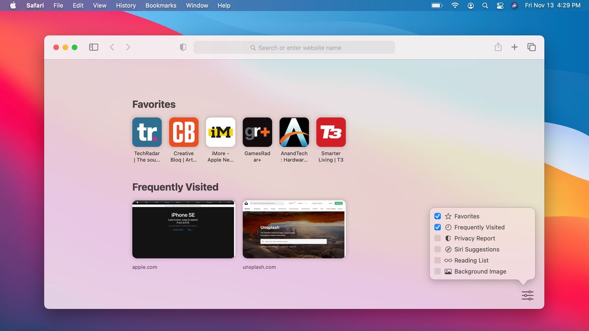Screen dimensions: 589x331
Task: Enable the Reading List checkbox
Action: (x=437, y=260)
